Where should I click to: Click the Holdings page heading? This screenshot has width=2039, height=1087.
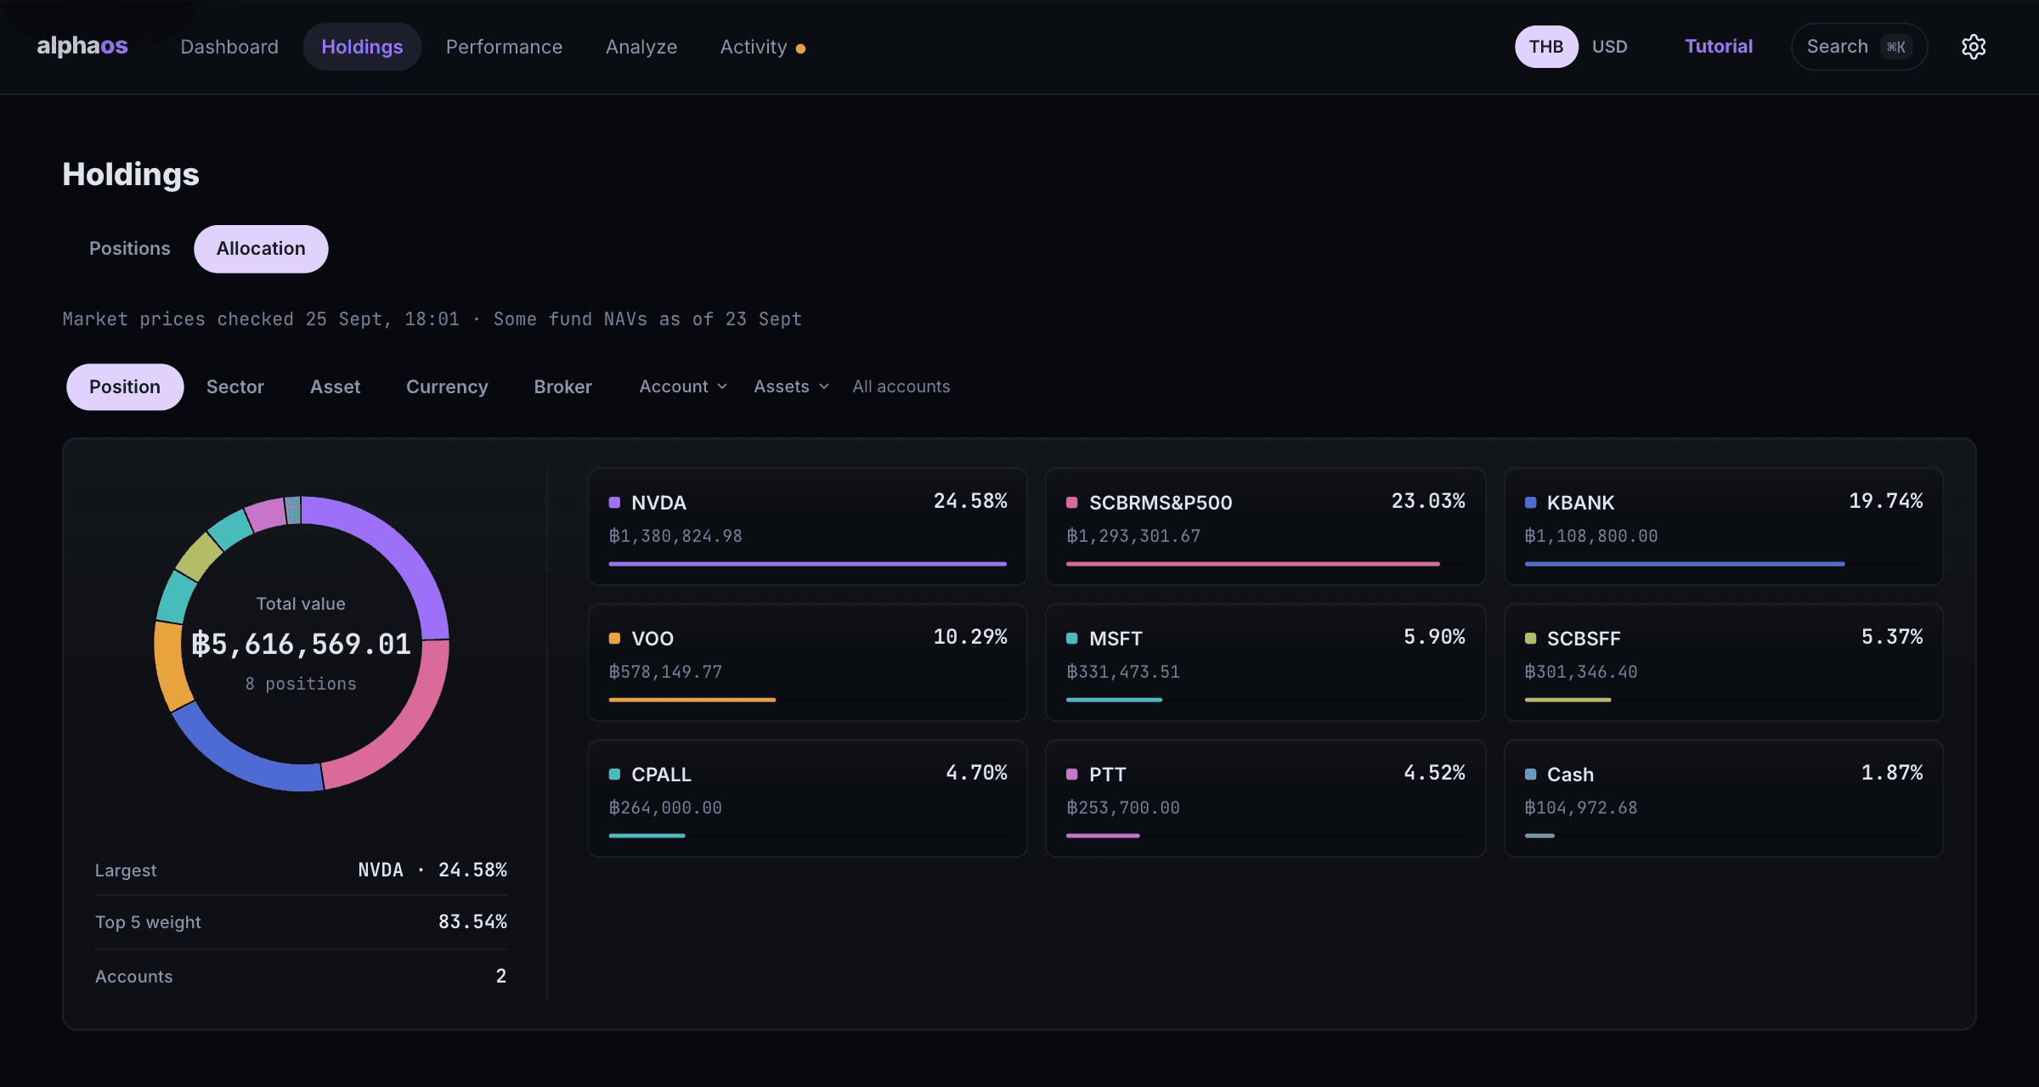point(131,174)
